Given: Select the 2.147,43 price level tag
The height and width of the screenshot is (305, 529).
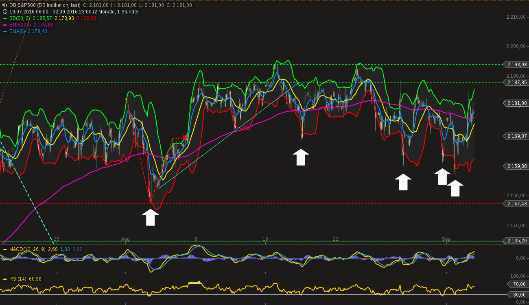Looking at the screenshot, I should tap(516, 203).
